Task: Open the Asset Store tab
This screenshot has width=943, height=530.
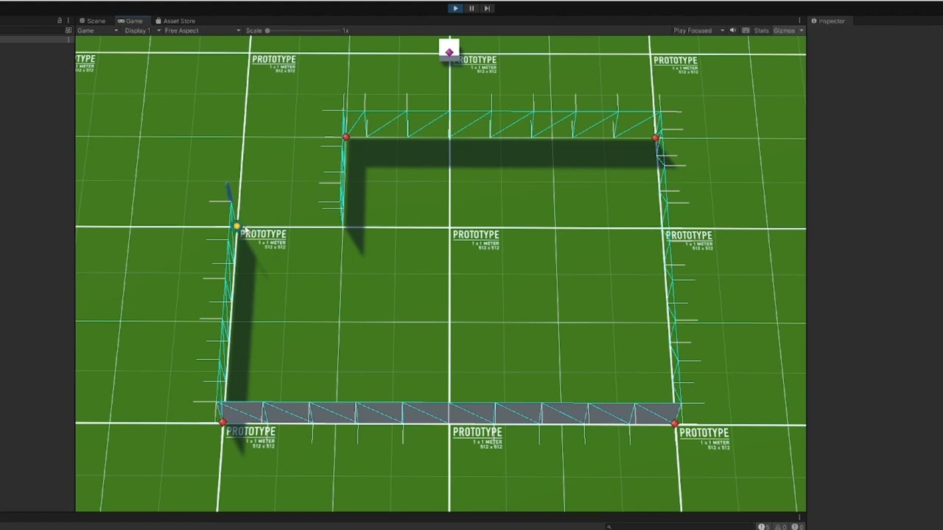Action: pos(175,21)
